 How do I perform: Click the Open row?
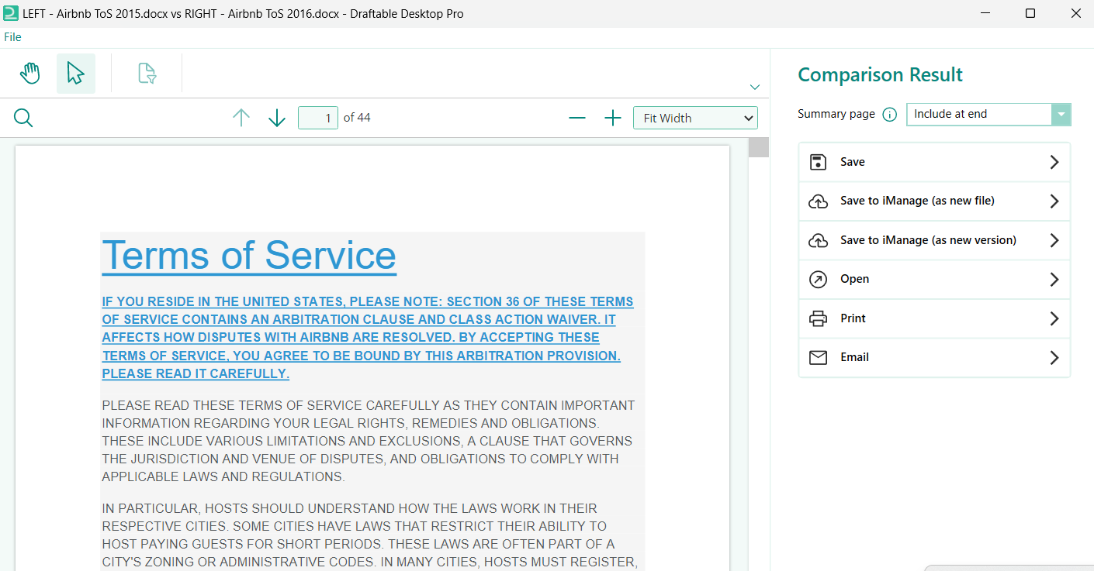(x=934, y=279)
